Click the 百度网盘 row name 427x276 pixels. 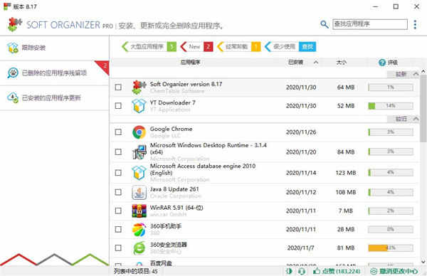click(x=161, y=263)
